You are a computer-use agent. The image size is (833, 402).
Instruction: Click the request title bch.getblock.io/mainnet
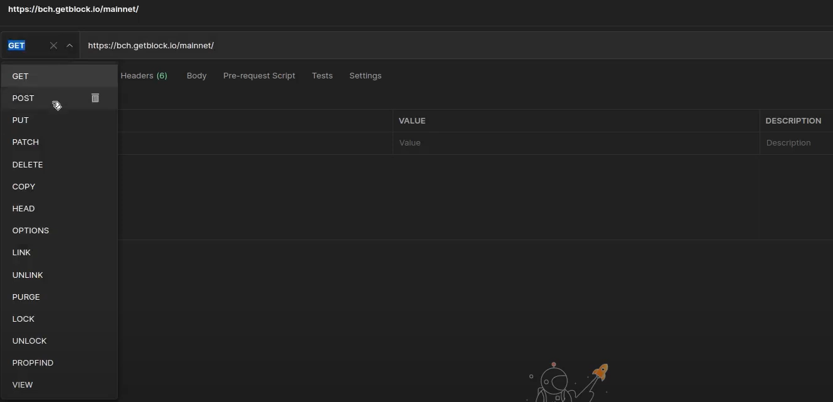tap(73, 9)
